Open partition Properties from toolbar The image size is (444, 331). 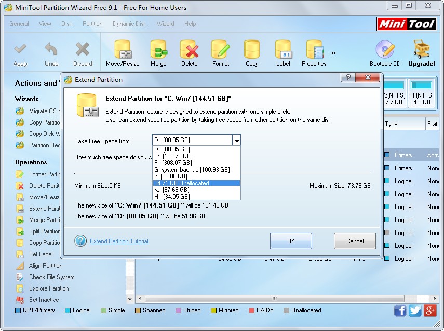(314, 53)
